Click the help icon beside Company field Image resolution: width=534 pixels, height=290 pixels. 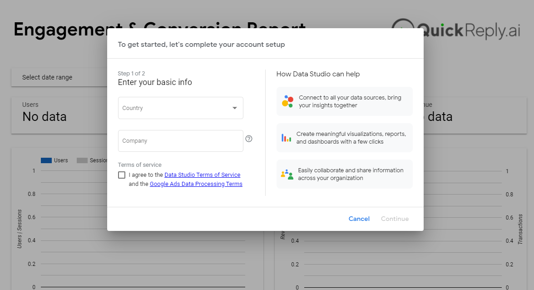pos(249,139)
